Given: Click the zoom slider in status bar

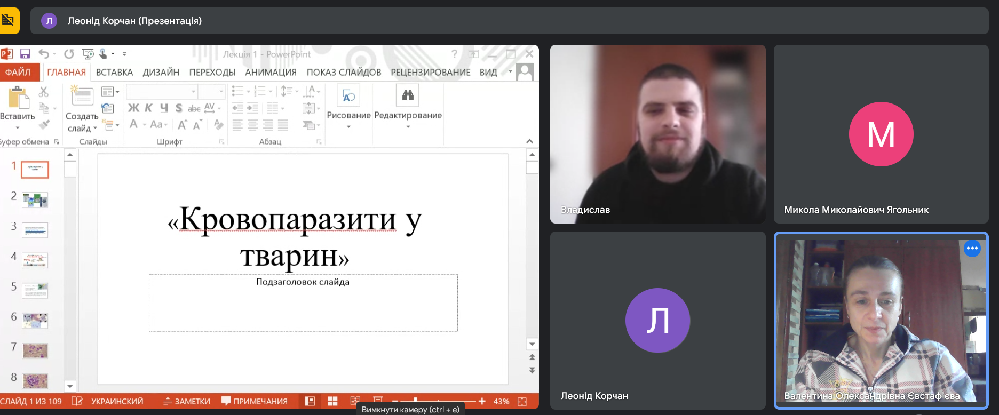Looking at the screenshot, I should 438,401.
